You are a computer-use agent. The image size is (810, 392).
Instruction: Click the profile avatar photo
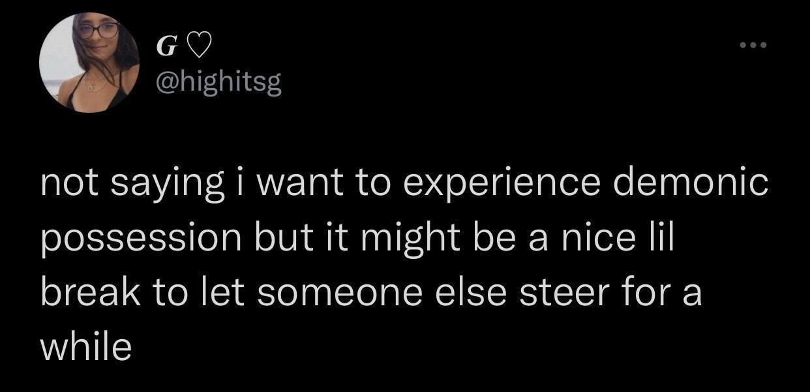point(89,63)
